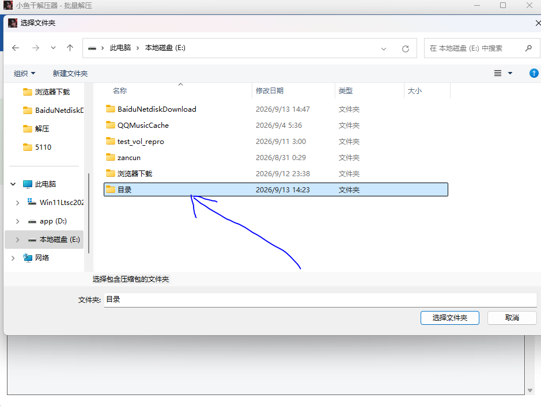Expand the app (D:) drive node
541x406 pixels.
[x=18, y=221]
